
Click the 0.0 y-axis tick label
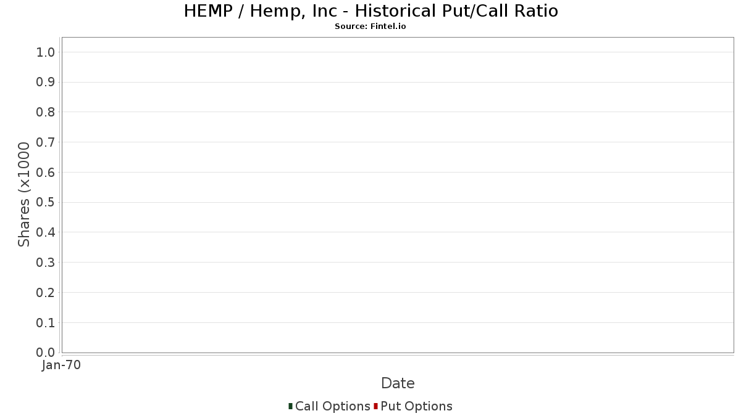[x=46, y=353]
